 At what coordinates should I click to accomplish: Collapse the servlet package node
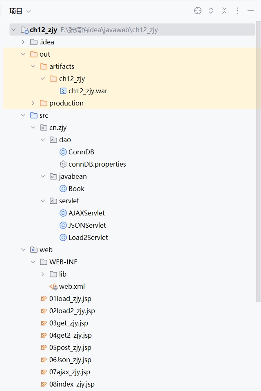click(x=43, y=201)
